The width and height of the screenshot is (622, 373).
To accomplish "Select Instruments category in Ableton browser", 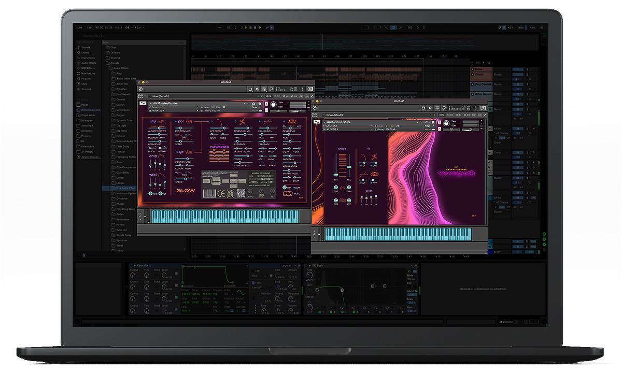I will (x=87, y=58).
